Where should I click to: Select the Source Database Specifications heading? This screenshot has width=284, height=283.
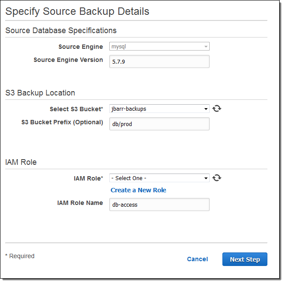click(x=61, y=31)
